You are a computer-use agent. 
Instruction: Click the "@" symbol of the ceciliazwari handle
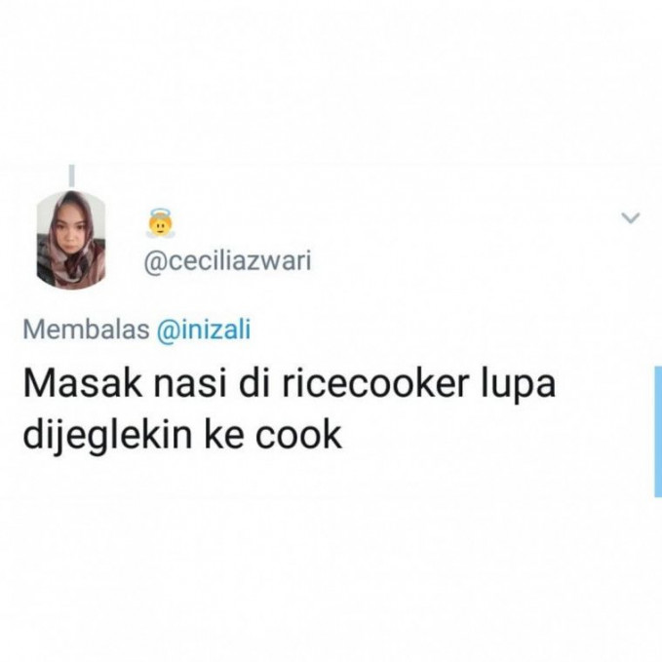click(155, 262)
